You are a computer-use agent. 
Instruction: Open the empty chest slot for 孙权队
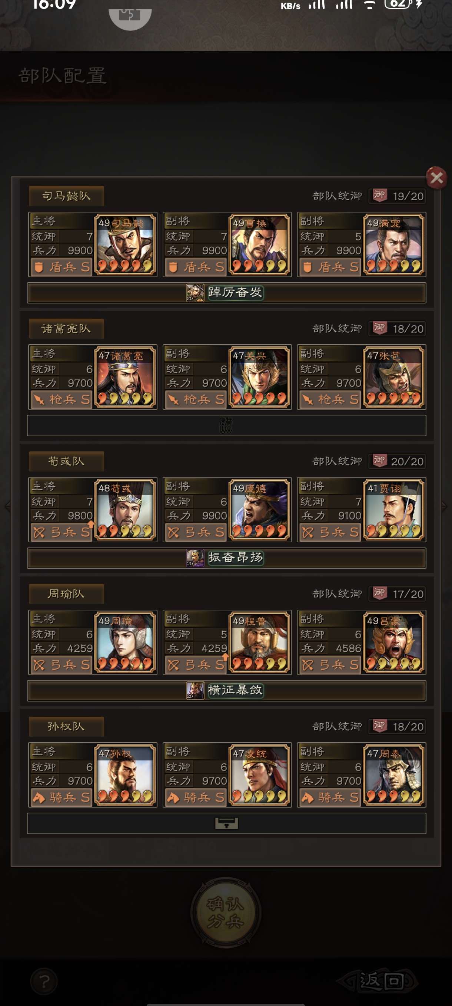226,823
